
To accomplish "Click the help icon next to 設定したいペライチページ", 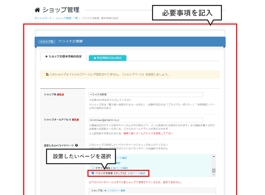I will (x=77, y=145).
